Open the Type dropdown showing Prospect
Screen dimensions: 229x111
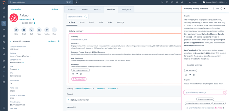coord(14,69)
